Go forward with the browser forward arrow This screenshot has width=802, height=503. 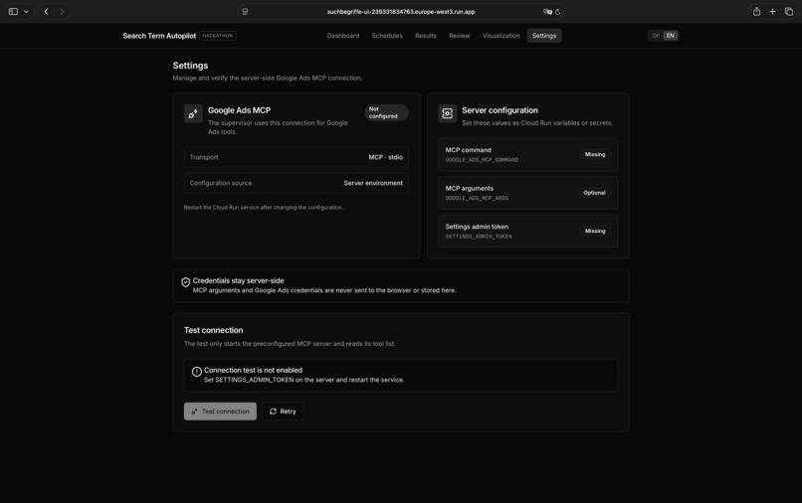(x=62, y=11)
